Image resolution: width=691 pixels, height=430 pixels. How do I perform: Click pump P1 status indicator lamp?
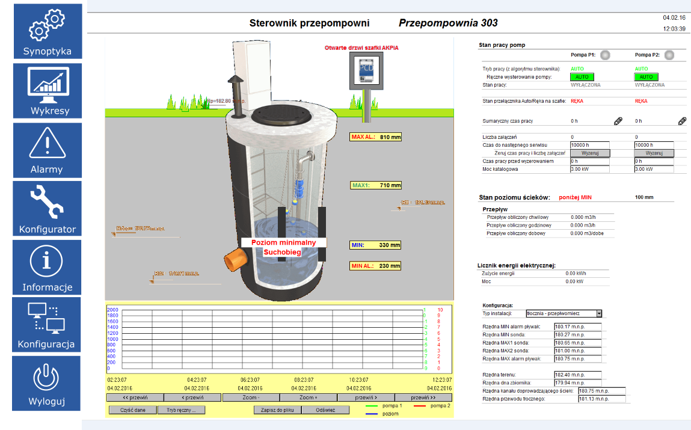605,55
